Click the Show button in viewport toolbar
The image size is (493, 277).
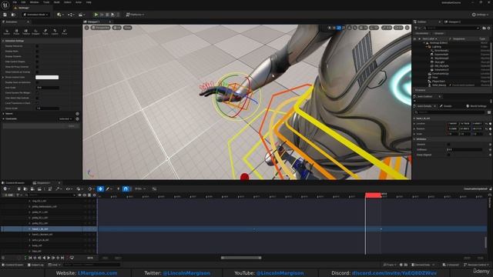127,28
